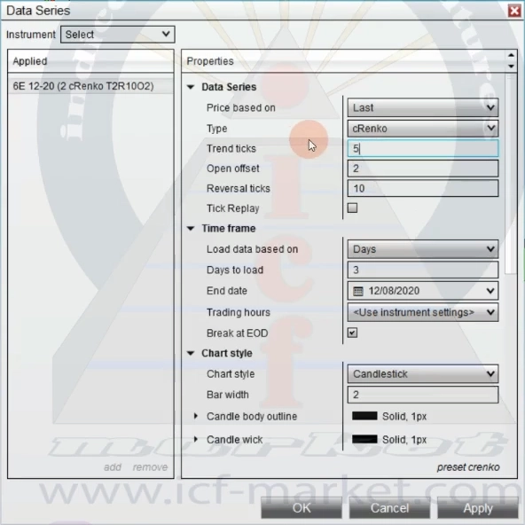Image resolution: width=525 pixels, height=525 pixels.
Task: Close the Data Series dialog
Action: click(x=514, y=11)
